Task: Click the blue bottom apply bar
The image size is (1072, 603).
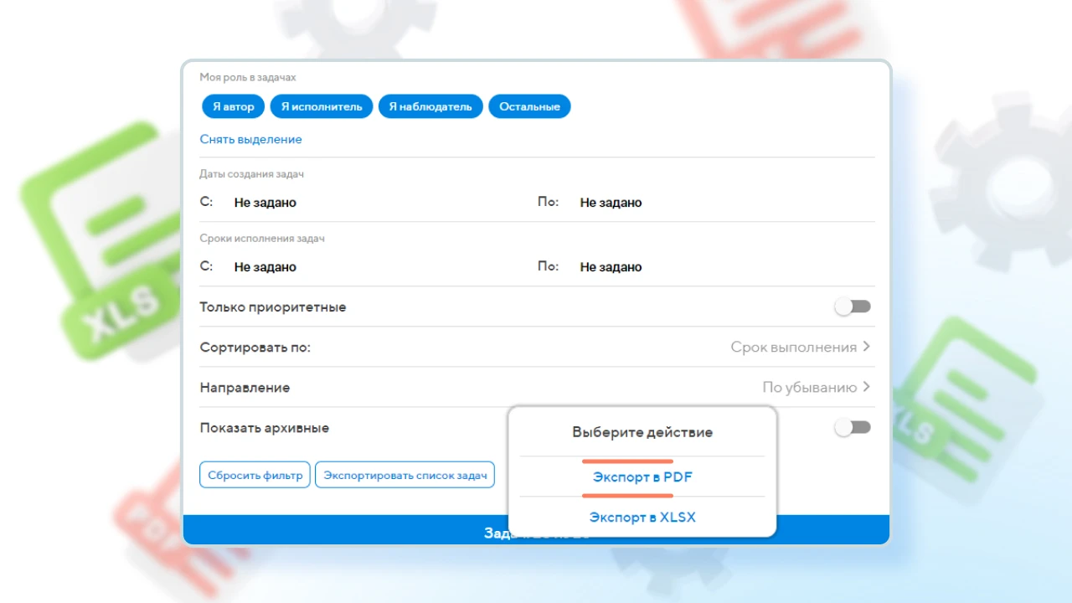Action: coord(536,529)
